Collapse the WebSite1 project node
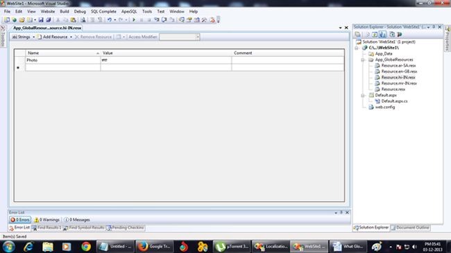 tap(357, 48)
